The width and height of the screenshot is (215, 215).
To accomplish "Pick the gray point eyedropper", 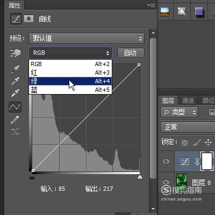I will pos(16,81).
